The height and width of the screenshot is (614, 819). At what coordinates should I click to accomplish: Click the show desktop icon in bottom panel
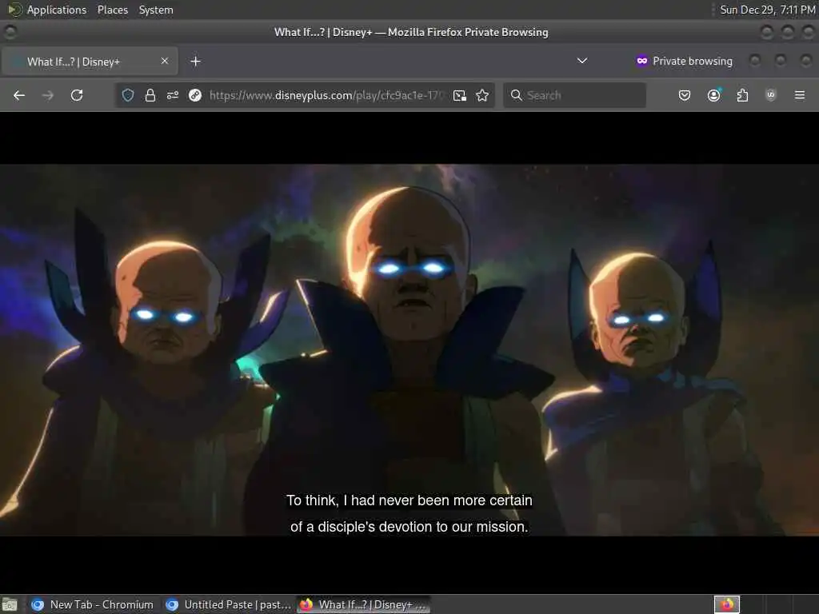[x=10, y=604]
